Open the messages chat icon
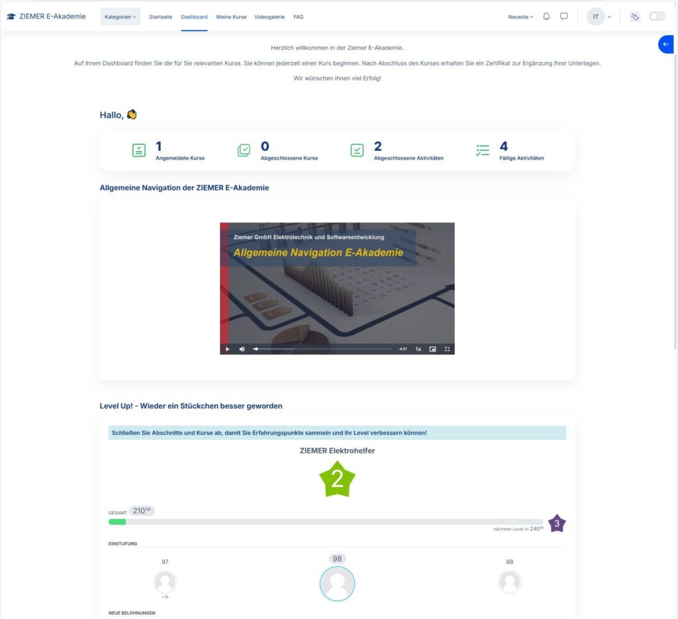Viewport: 678px width, 619px height. 564,17
